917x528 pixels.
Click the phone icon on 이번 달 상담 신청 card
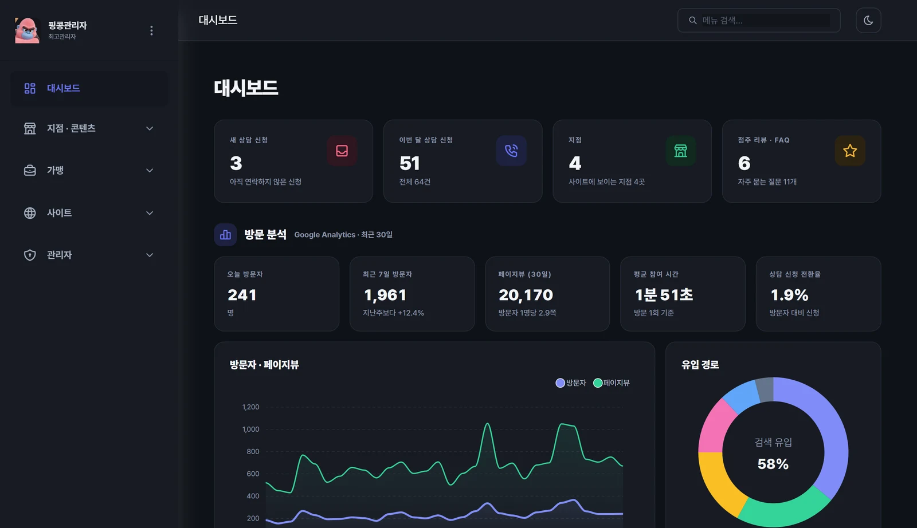click(511, 151)
